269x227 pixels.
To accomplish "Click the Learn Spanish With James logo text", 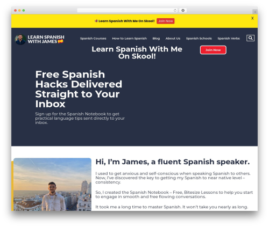I will (x=46, y=39).
